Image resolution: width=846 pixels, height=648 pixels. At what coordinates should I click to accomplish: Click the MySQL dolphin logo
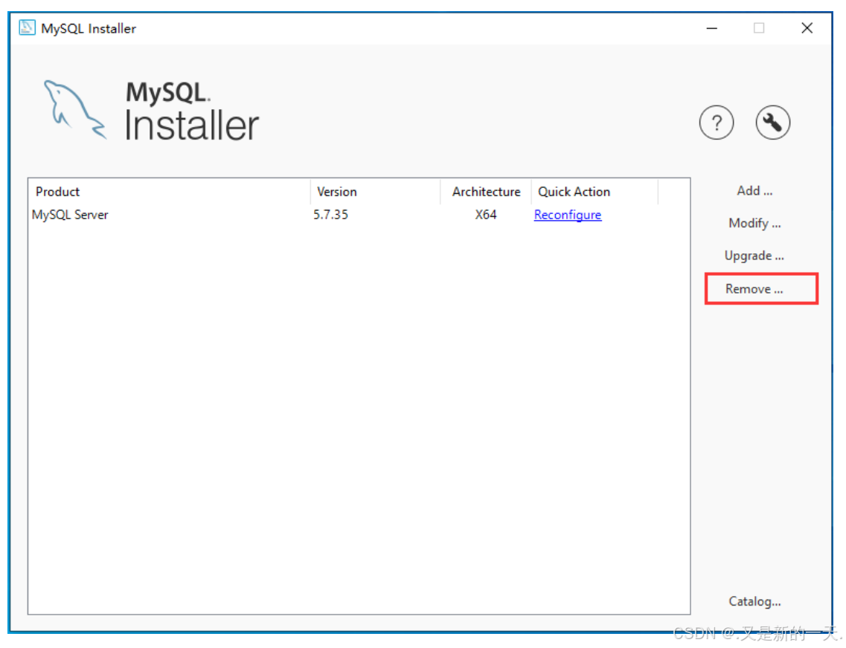tap(74, 109)
